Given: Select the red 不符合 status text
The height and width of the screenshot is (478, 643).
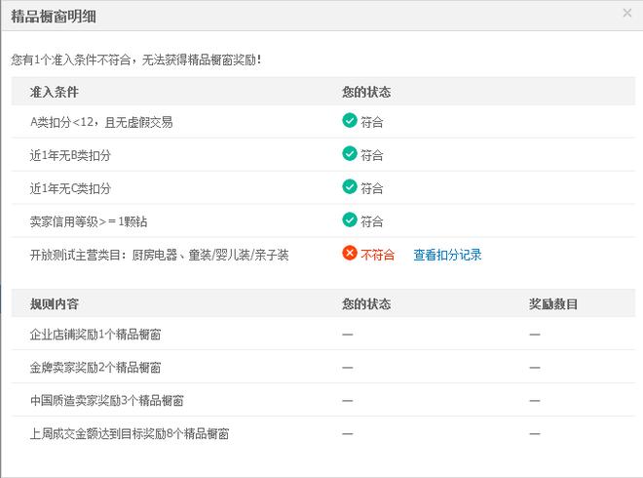Looking at the screenshot, I should [378, 255].
